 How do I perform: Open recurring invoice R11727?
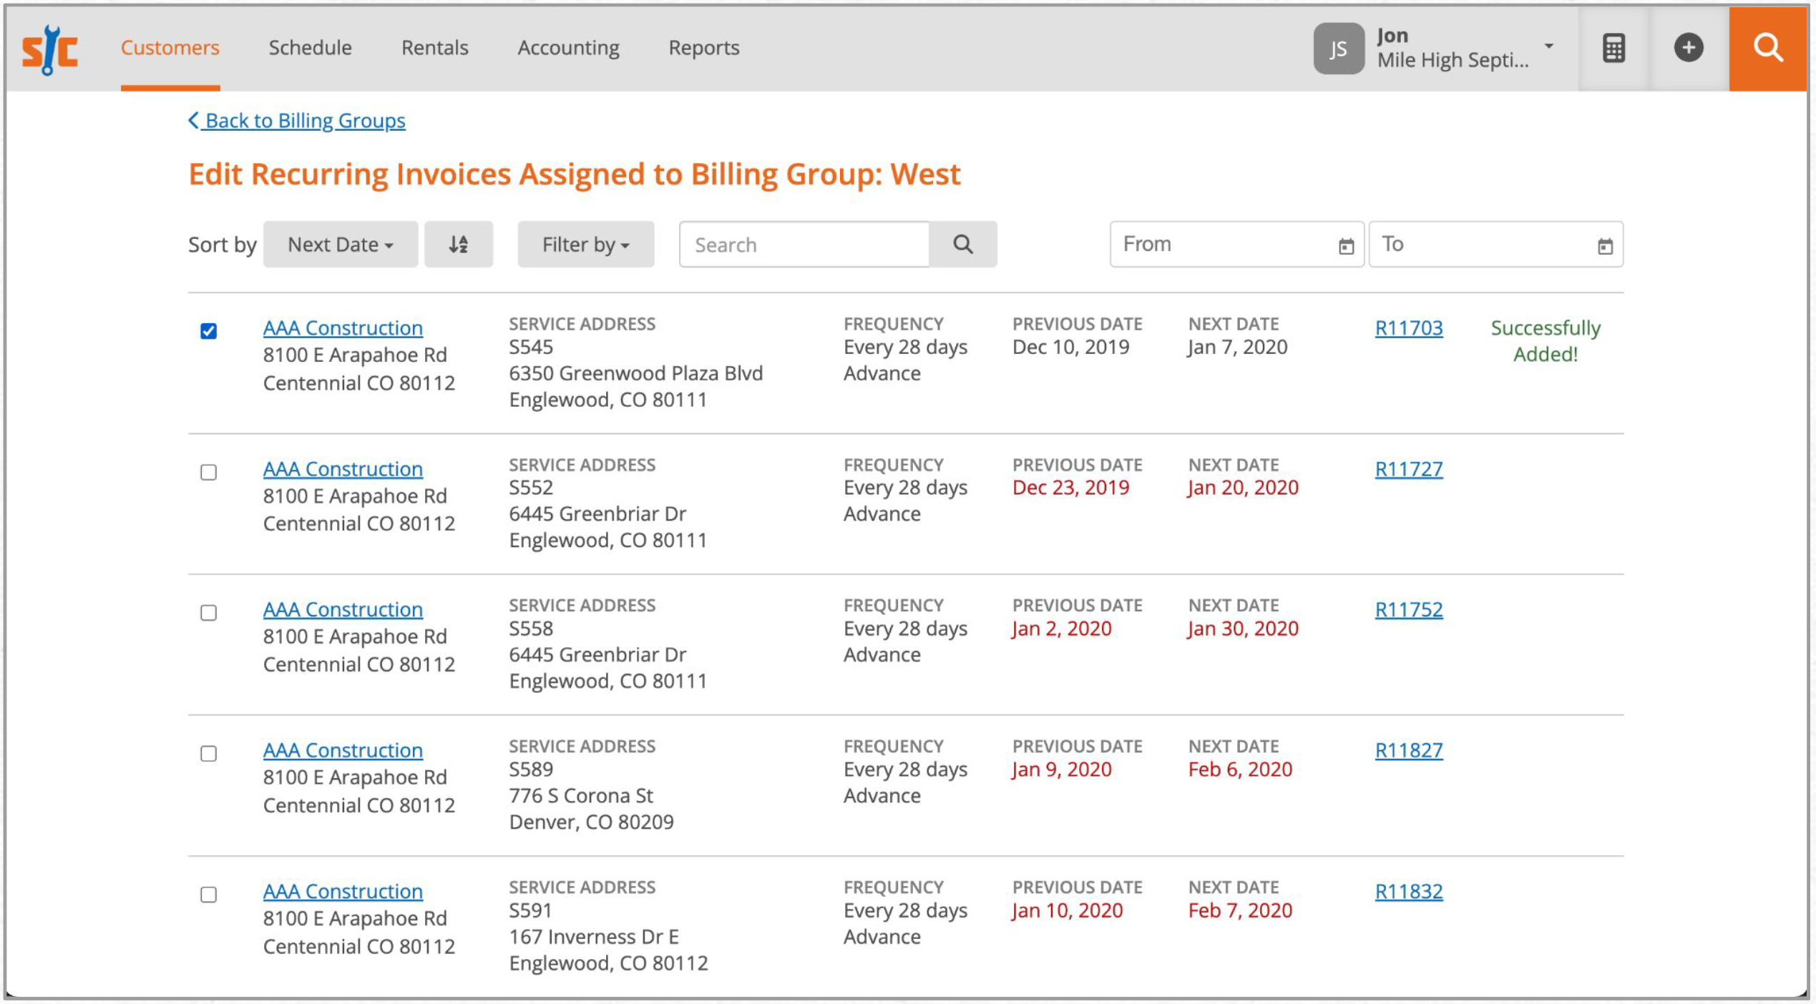(x=1408, y=469)
